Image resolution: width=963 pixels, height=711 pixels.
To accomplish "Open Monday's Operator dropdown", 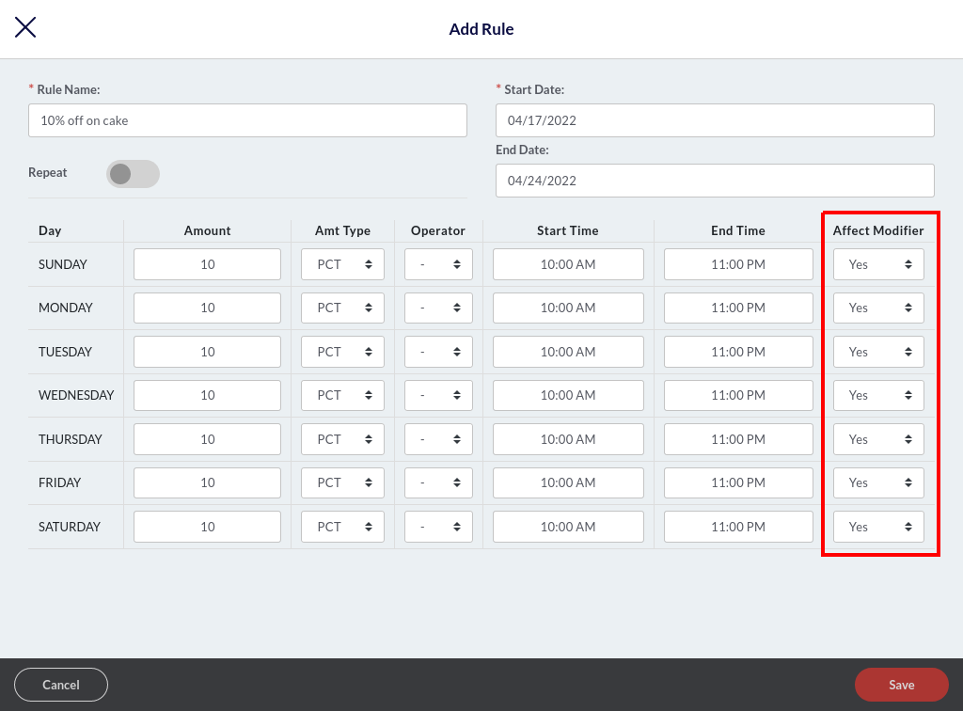I will coord(438,308).
